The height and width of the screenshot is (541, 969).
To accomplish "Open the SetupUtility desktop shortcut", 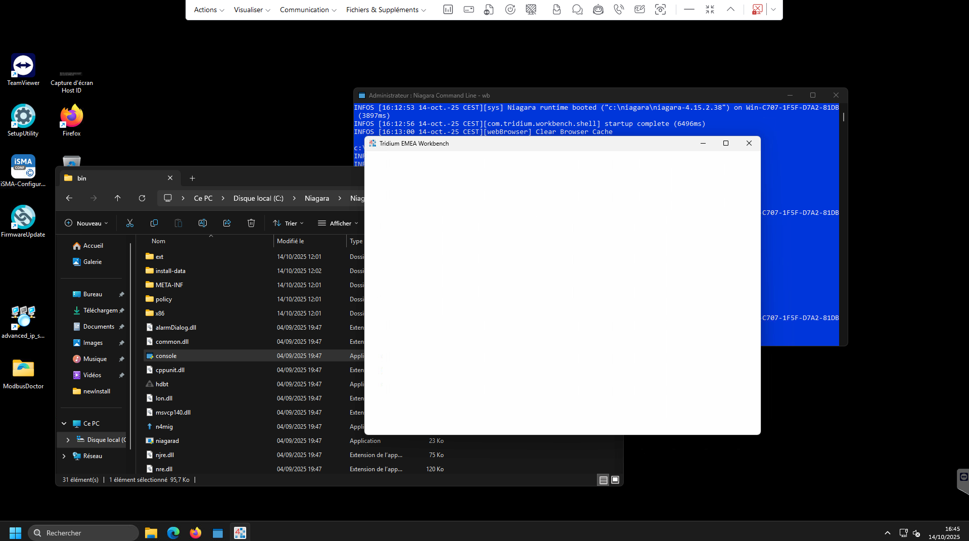I will pos(23,120).
